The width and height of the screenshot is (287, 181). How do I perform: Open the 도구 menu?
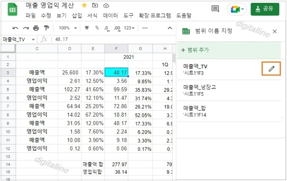(x=128, y=16)
